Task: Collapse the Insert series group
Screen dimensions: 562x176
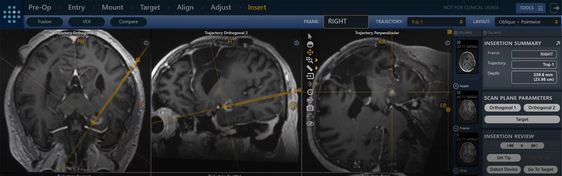Action: (456, 86)
